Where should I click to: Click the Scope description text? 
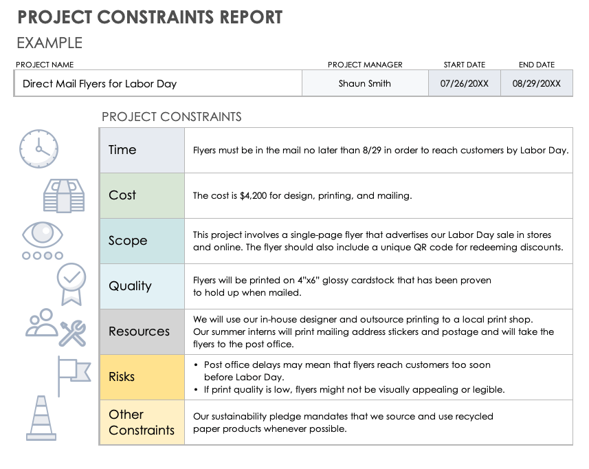pos(377,241)
